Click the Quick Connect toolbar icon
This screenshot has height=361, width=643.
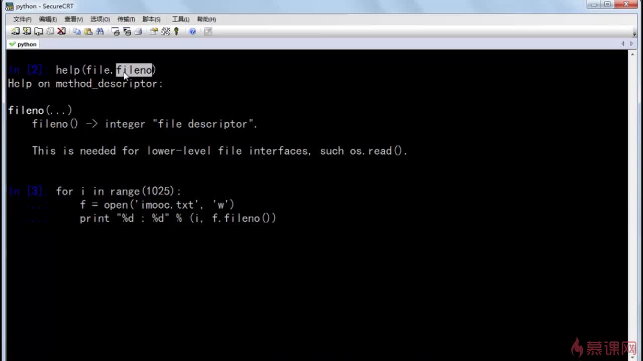coord(27,31)
